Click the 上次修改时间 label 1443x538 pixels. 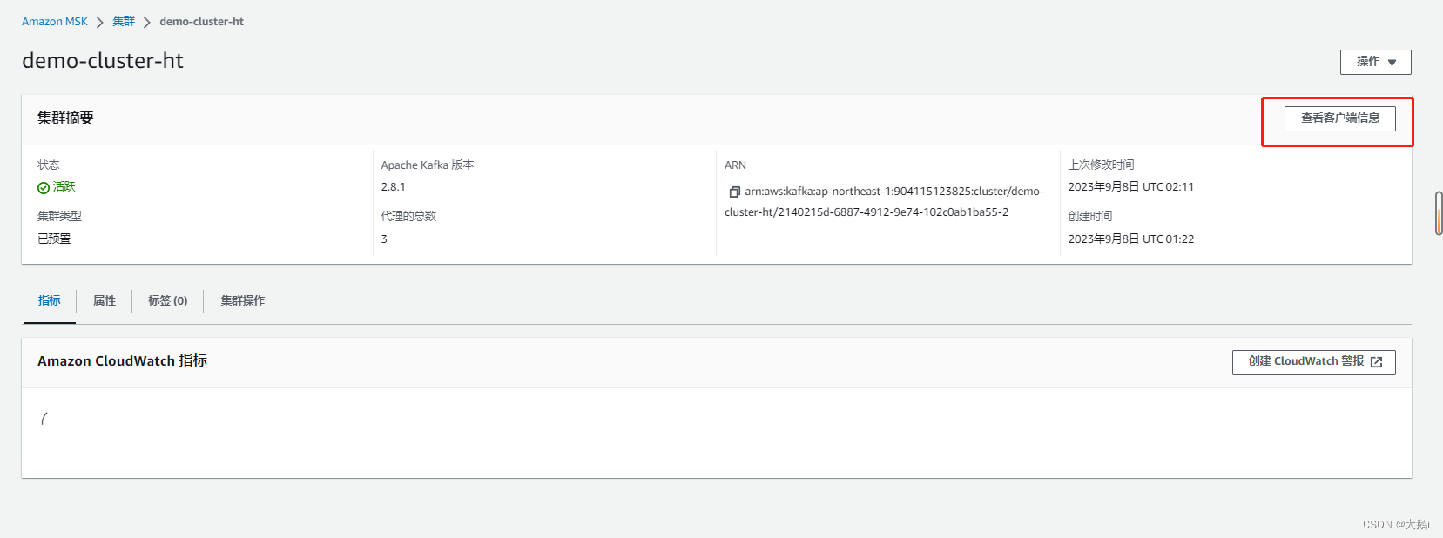tap(1102, 165)
